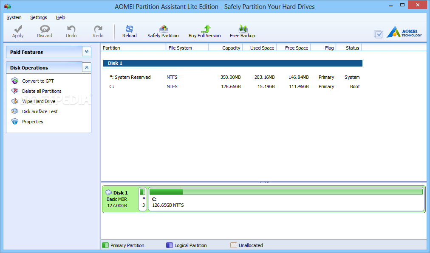Screen dimensions: 430x253
Task: Sort by Partition column header
Action: [133, 47]
